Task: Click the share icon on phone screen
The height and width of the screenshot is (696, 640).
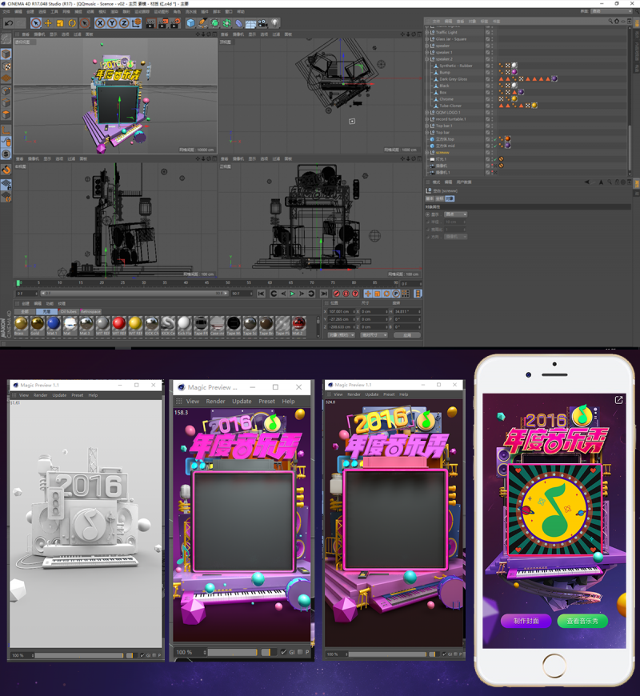Action: pos(618,400)
